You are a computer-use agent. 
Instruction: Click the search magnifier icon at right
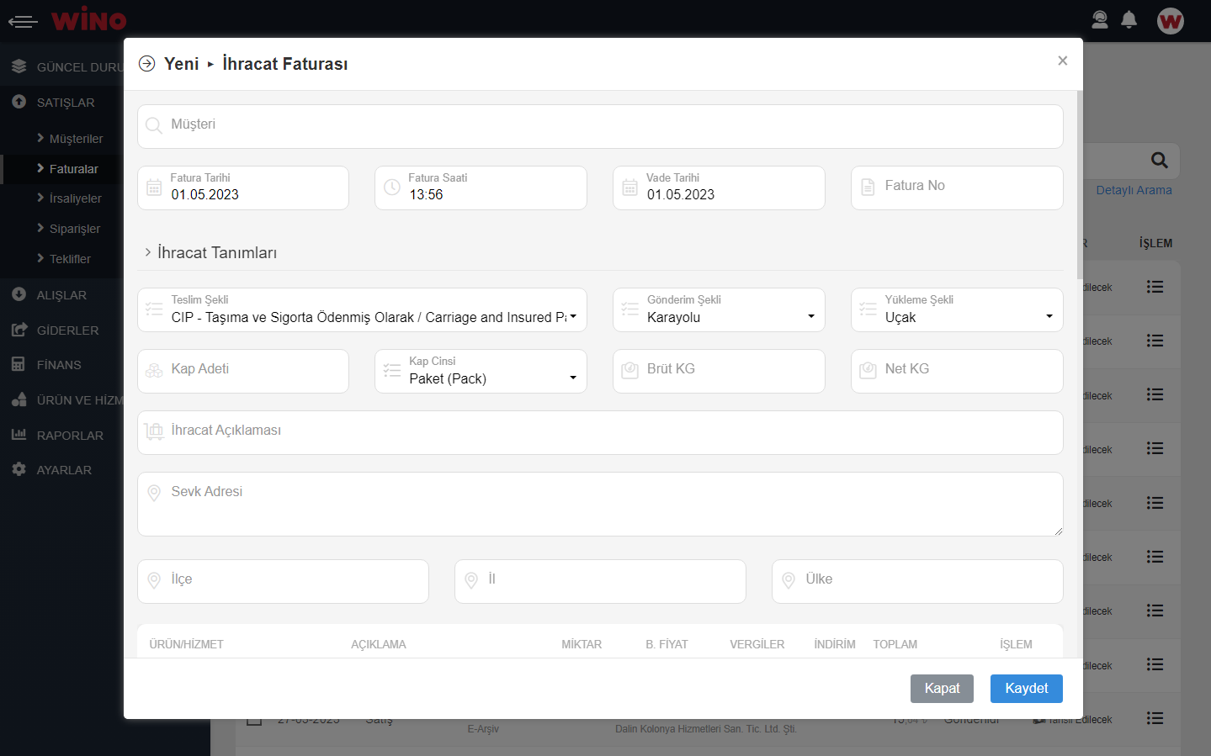pyautogui.click(x=1159, y=160)
